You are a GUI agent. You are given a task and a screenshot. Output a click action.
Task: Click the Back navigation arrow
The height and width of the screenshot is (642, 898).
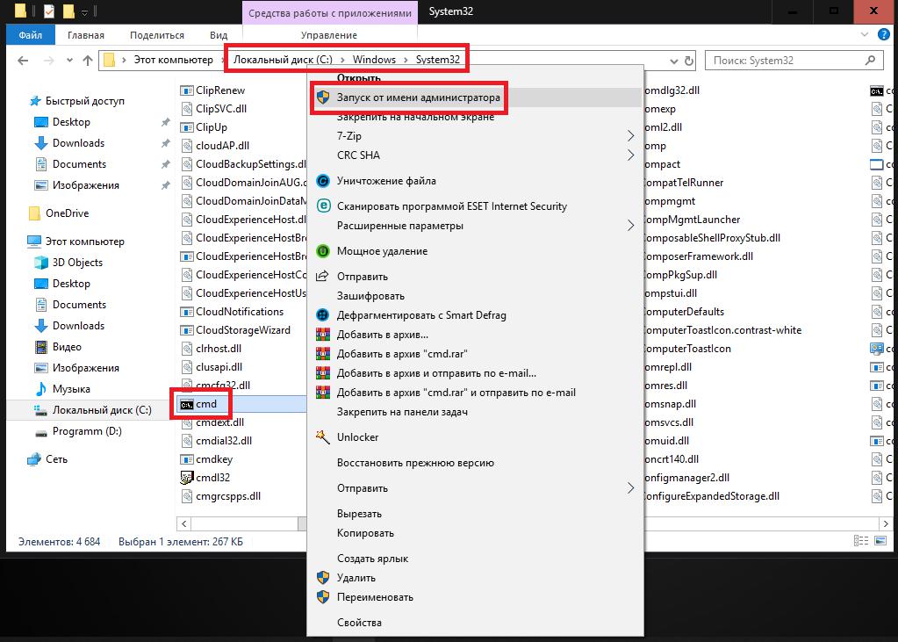point(23,61)
